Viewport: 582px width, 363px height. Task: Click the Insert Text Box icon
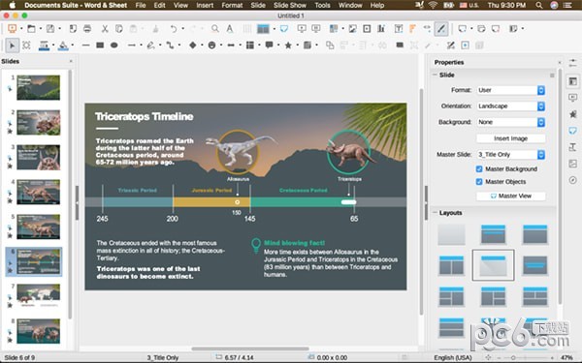(x=399, y=28)
